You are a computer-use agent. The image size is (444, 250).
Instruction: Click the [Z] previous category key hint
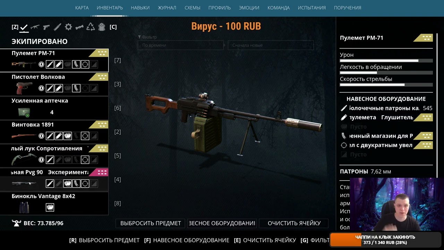pyautogui.click(x=15, y=27)
